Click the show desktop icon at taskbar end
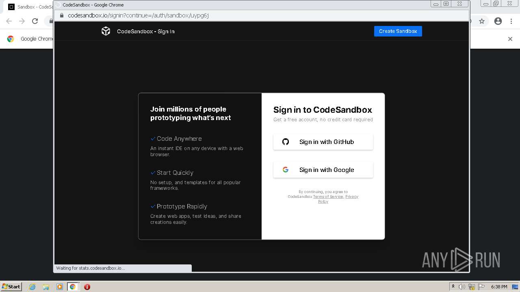 coord(515,287)
